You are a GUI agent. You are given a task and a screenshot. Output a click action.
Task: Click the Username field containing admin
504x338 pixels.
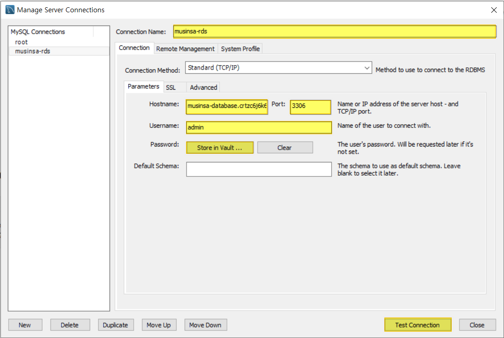click(259, 127)
